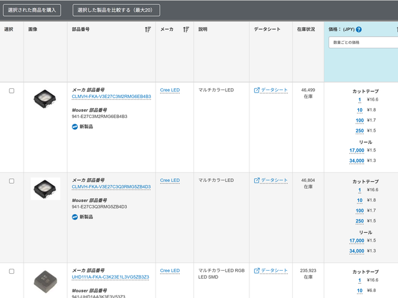Image resolution: width=398 pixels, height=298 pixels.
Task: Select quantity 10 priced ¥6.8
Action: (x=359, y=291)
